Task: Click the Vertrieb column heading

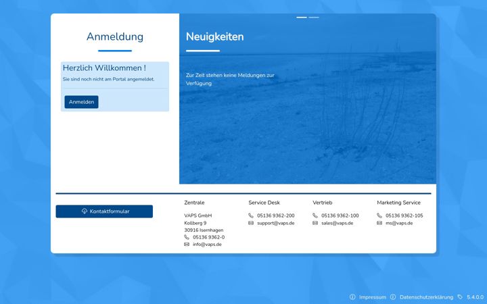Action: (x=323, y=203)
